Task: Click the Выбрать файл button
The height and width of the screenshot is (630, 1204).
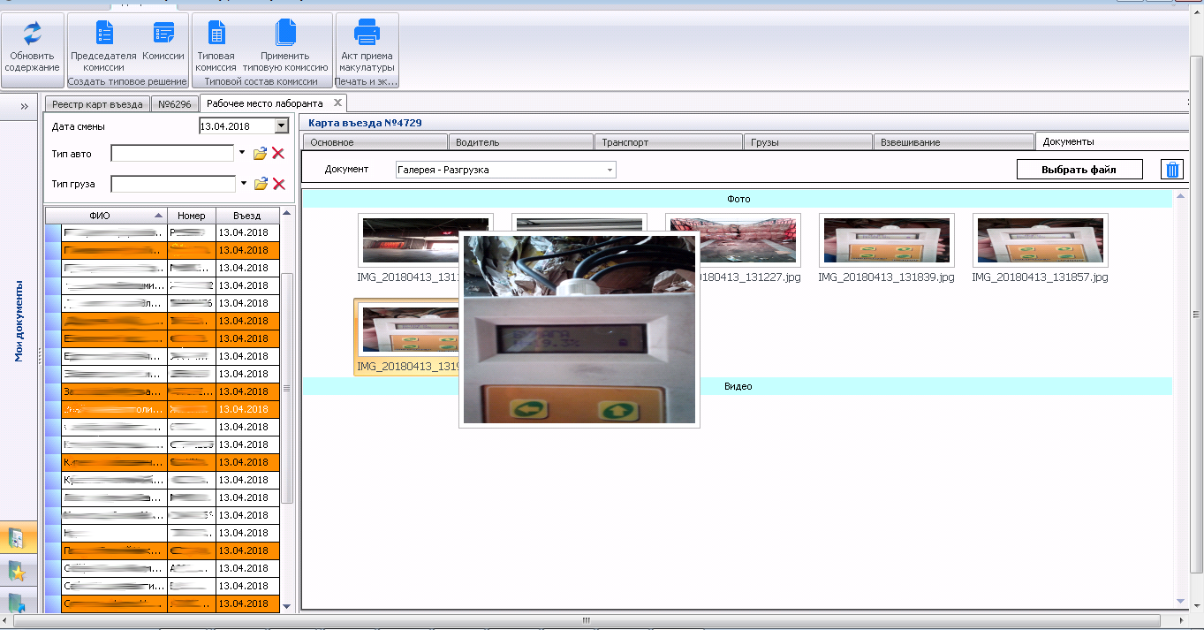Action: coord(1079,170)
